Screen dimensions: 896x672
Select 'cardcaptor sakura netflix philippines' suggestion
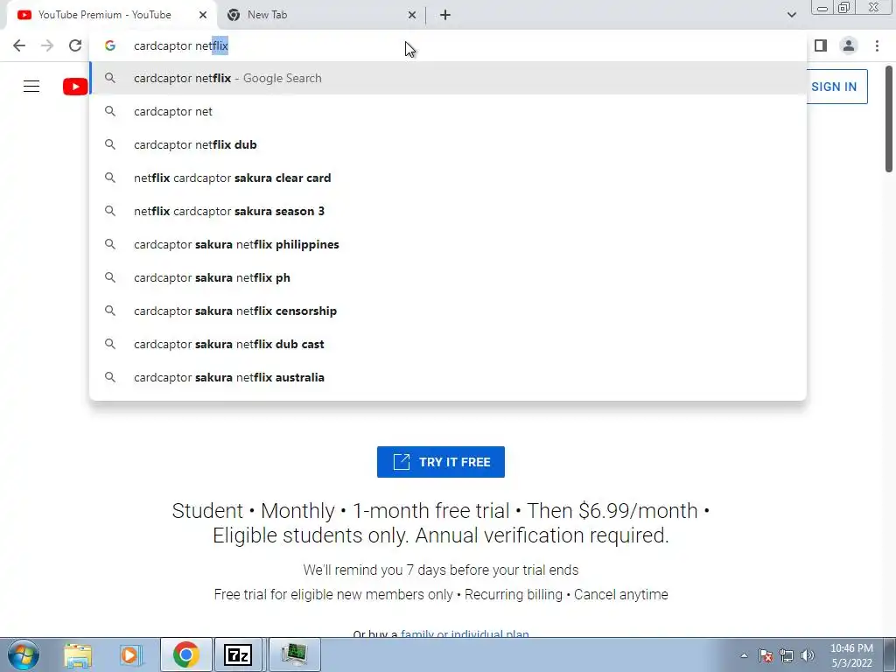point(448,245)
